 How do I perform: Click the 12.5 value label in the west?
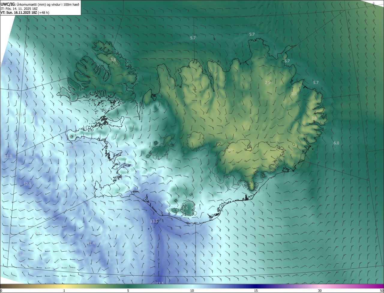coord(27,184)
